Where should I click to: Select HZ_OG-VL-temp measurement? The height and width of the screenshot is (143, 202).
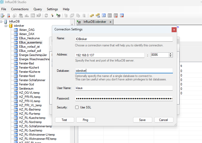(29, 93)
